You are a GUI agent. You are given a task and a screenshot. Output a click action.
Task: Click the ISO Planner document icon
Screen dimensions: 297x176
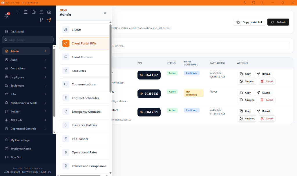pyautogui.click(x=66, y=139)
